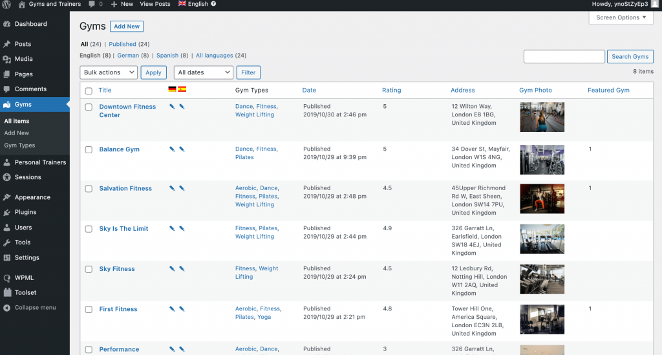Select Gym Types submenu item
The height and width of the screenshot is (355, 662).
19,145
